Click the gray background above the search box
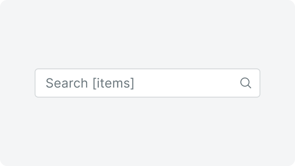Screen dimensions: 295x166 tap(147, 34)
